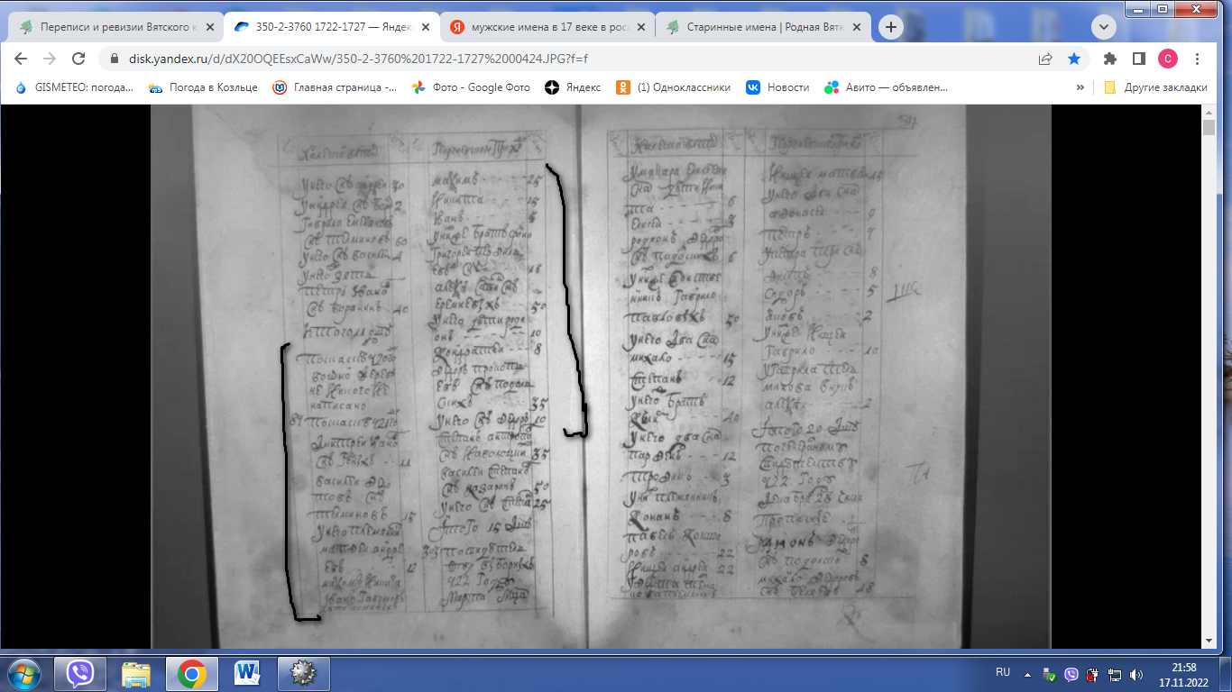Open Одноклассники bookmark

coord(673,87)
